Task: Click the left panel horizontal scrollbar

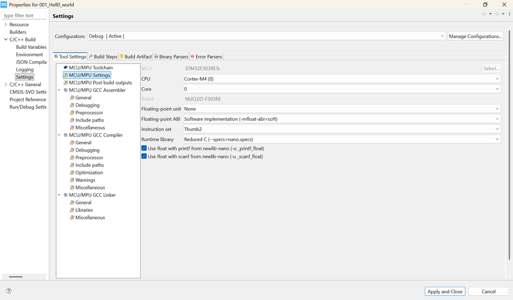Action: (x=16, y=277)
